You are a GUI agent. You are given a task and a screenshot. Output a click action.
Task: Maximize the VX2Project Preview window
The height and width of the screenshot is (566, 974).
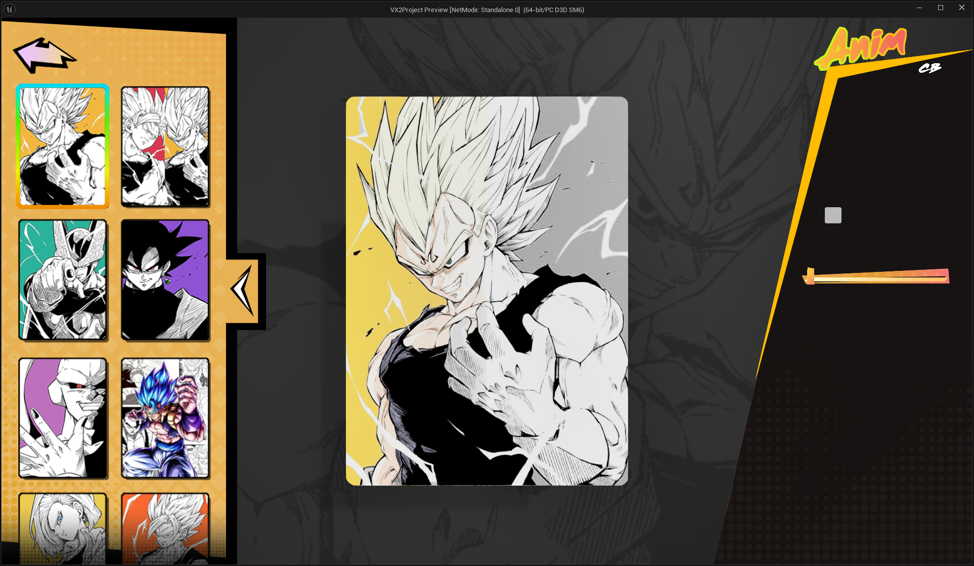coord(941,8)
